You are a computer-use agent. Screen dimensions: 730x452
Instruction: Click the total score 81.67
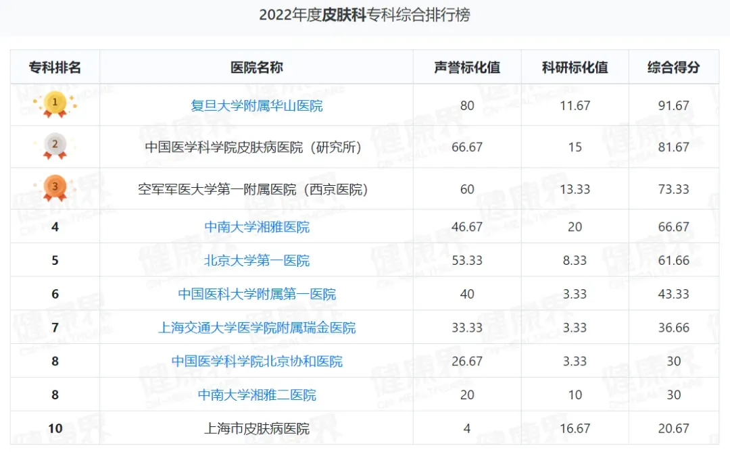point(674,147)
